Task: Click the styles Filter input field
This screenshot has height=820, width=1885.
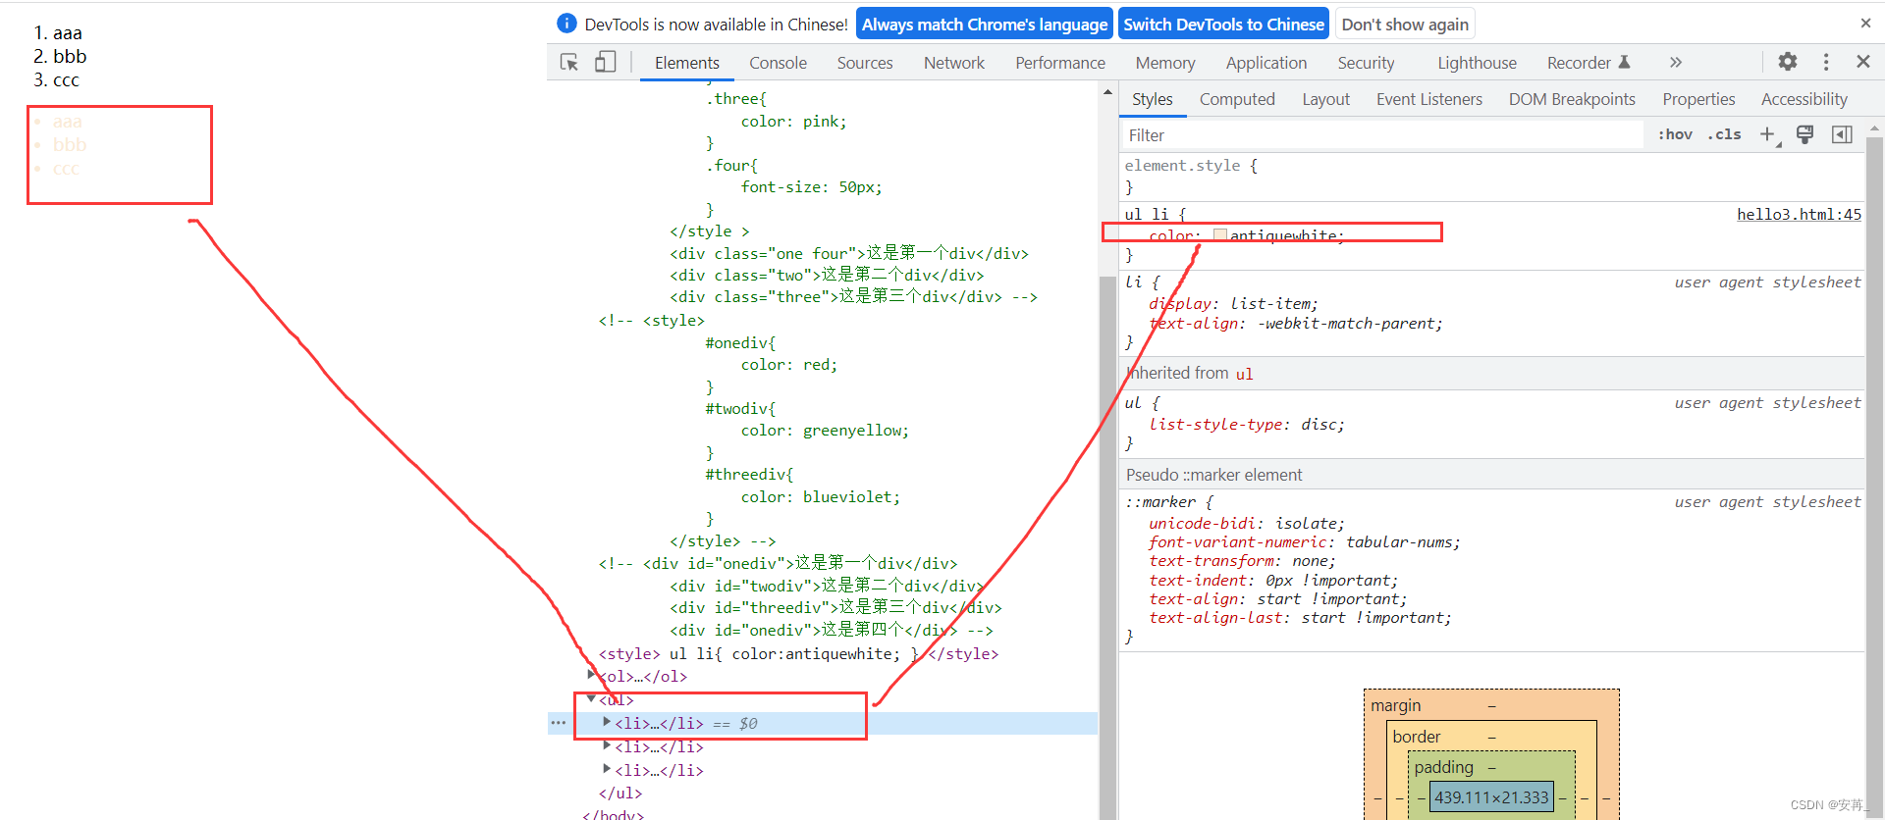Action: (x=1382, y=135)
